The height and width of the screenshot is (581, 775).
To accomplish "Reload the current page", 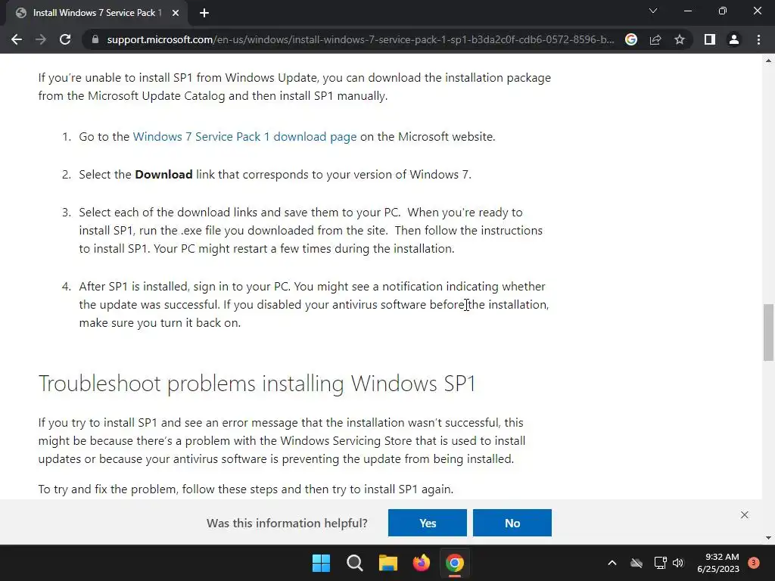I will click(x=65, y=39).
